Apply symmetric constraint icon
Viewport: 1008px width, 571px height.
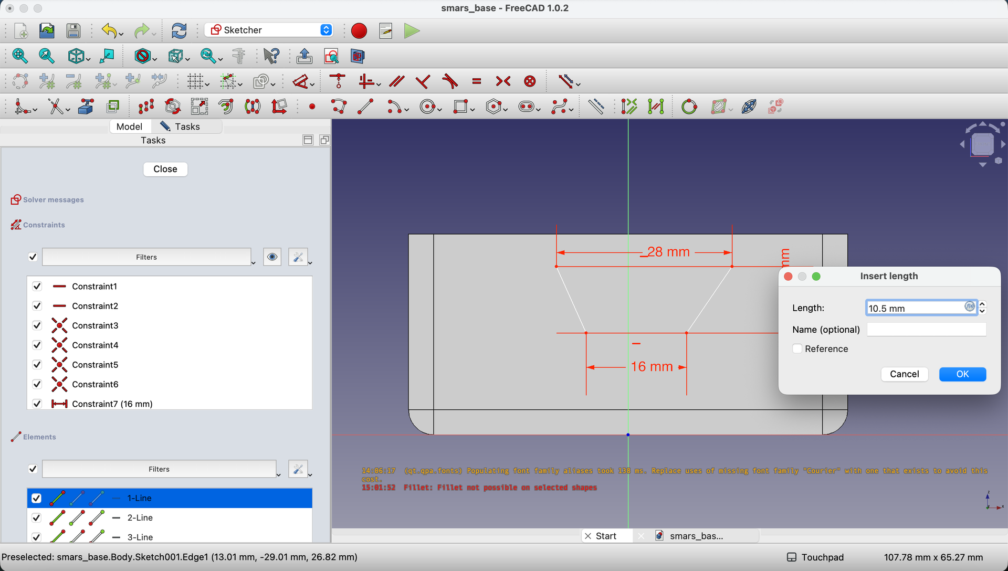click(503, 81)
